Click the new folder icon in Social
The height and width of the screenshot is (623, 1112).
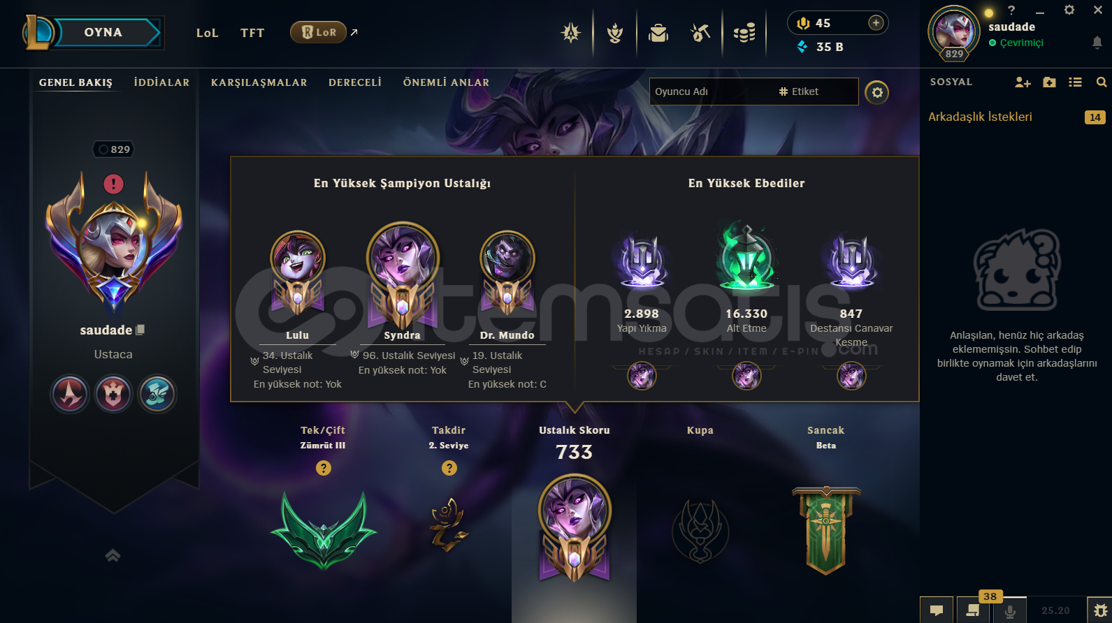click(x=1049, y=82)
